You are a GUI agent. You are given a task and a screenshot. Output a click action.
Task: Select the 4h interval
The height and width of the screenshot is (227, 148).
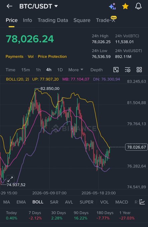[x=49, y=70]
